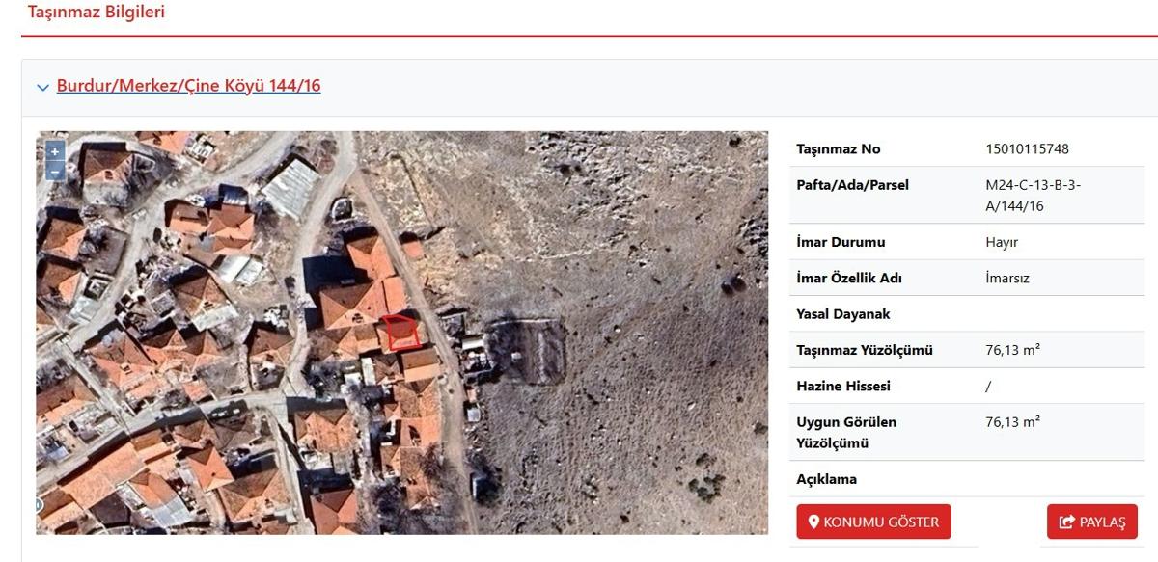Click the Yasal Dayanak row label
The height and width of the screenshot is (562, 1158).
842,314
